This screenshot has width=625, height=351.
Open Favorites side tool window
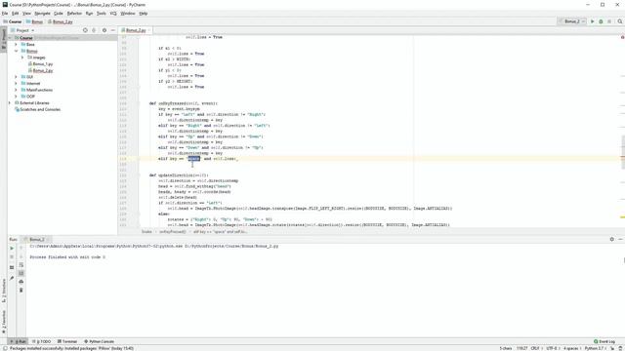pos(4,323)
